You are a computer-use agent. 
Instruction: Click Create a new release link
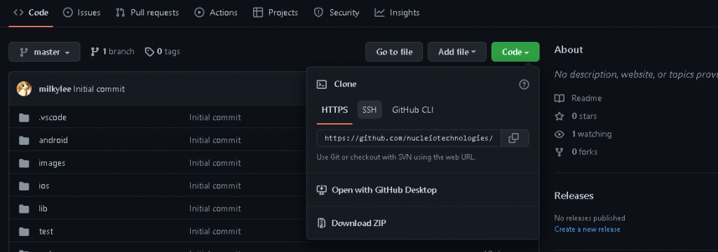pos(587,229)
